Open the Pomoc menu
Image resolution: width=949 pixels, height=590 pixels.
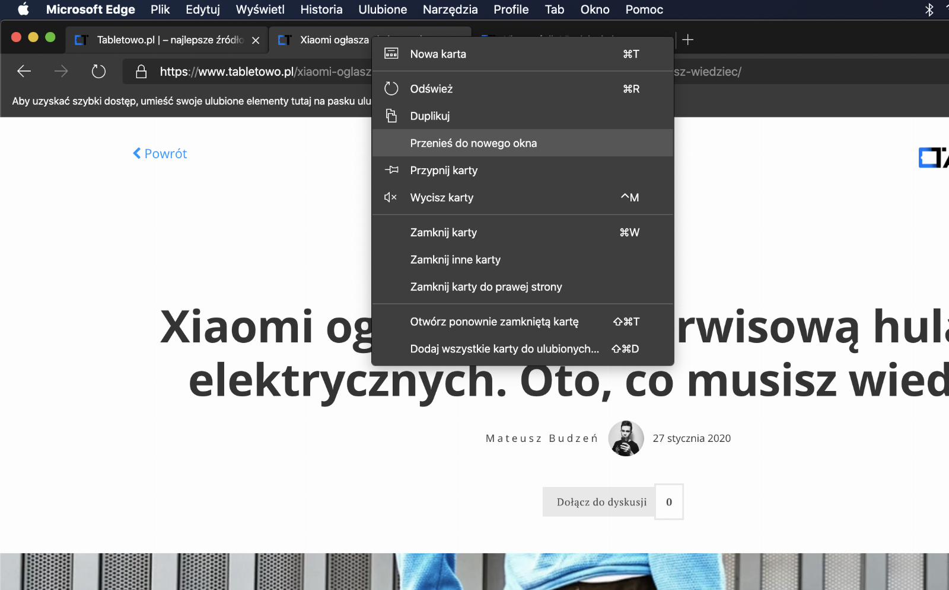(644, 9)
